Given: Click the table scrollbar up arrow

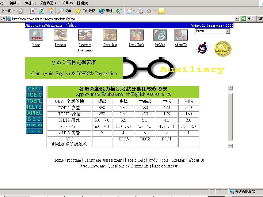Looking at the screenshot, I should click(x=230, y=88).
